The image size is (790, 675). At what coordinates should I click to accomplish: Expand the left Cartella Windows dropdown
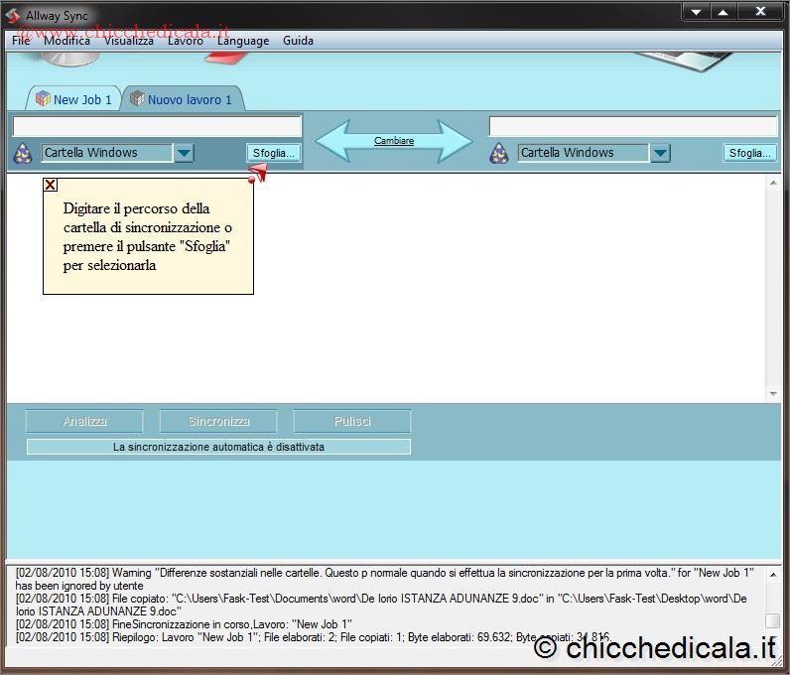pyautogui.click(x=185, y=153)
